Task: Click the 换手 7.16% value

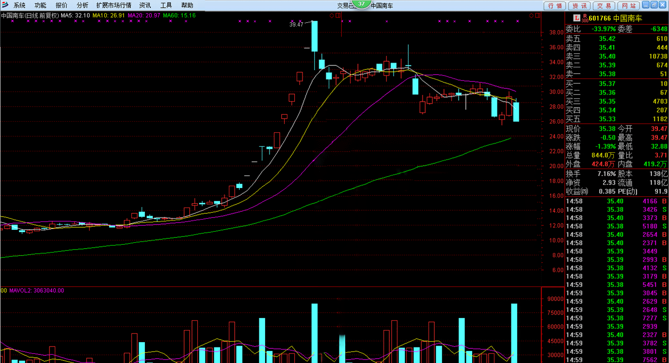Action: [x=607, y=174]
